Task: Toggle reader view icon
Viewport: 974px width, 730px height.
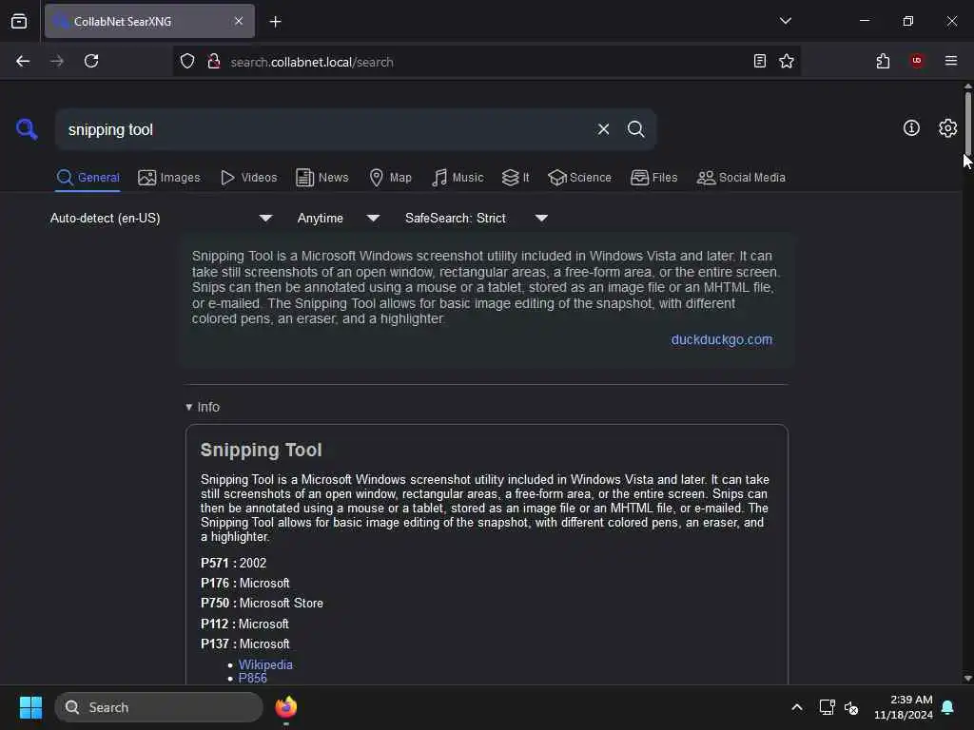Action: (760, 61)
